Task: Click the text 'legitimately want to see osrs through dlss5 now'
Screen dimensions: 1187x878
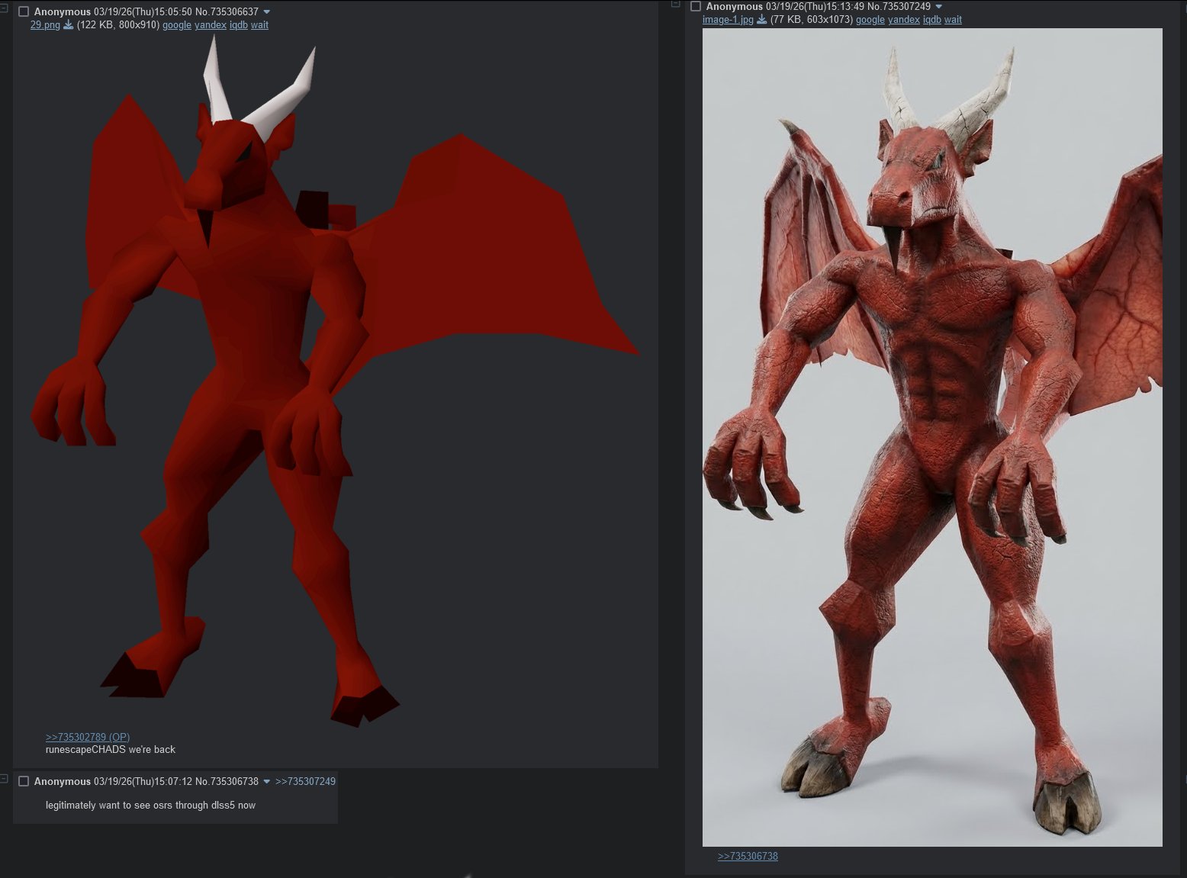Action: [x=150, y=806]
